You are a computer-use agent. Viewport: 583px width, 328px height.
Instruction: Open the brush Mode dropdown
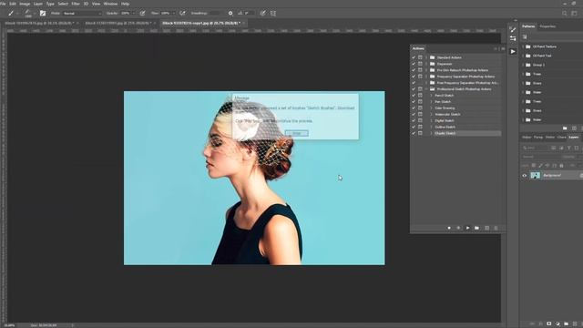82,13
